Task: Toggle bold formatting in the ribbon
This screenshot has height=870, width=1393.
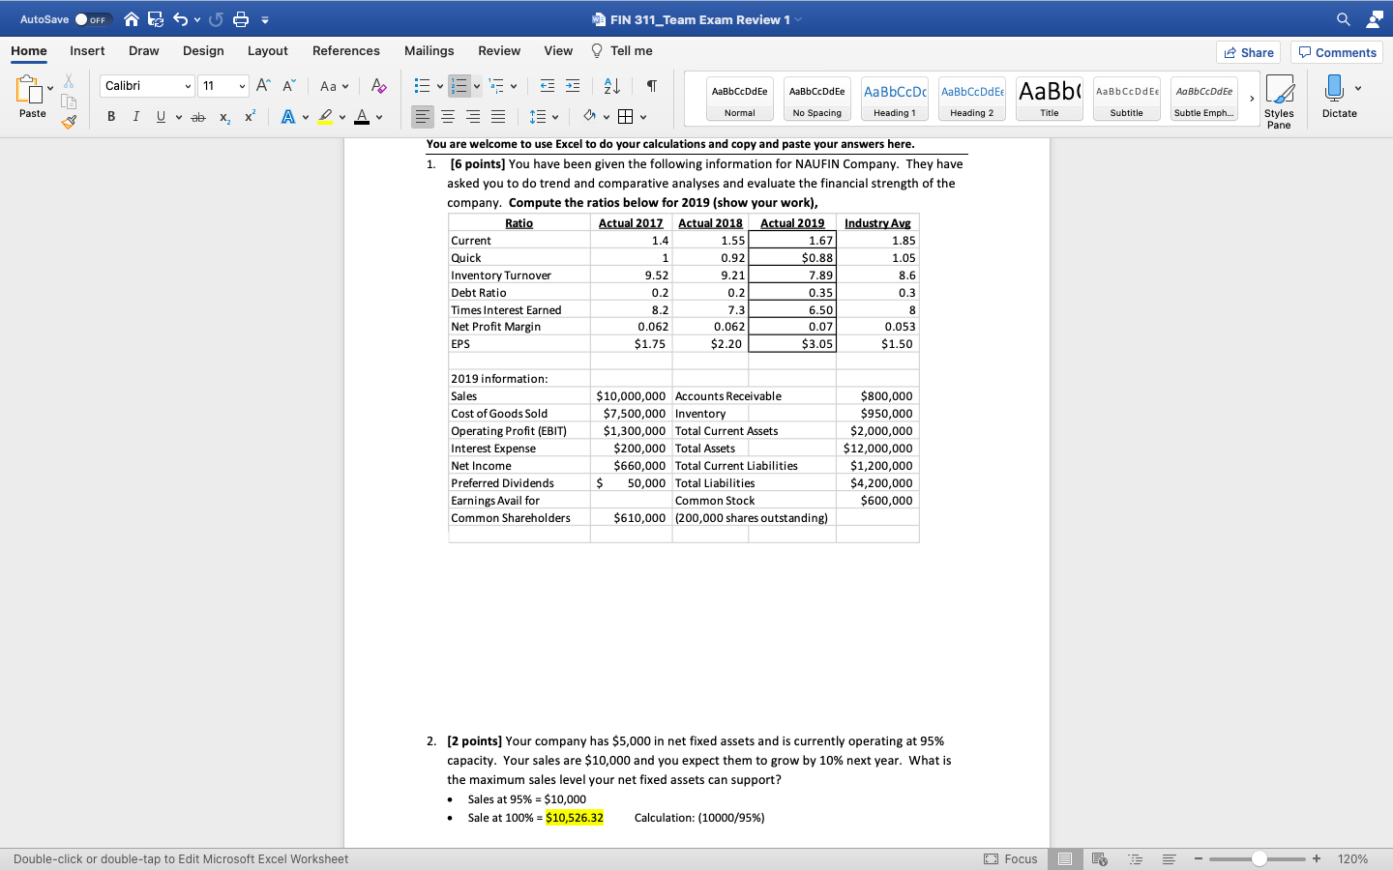Action: coord(110,116)
